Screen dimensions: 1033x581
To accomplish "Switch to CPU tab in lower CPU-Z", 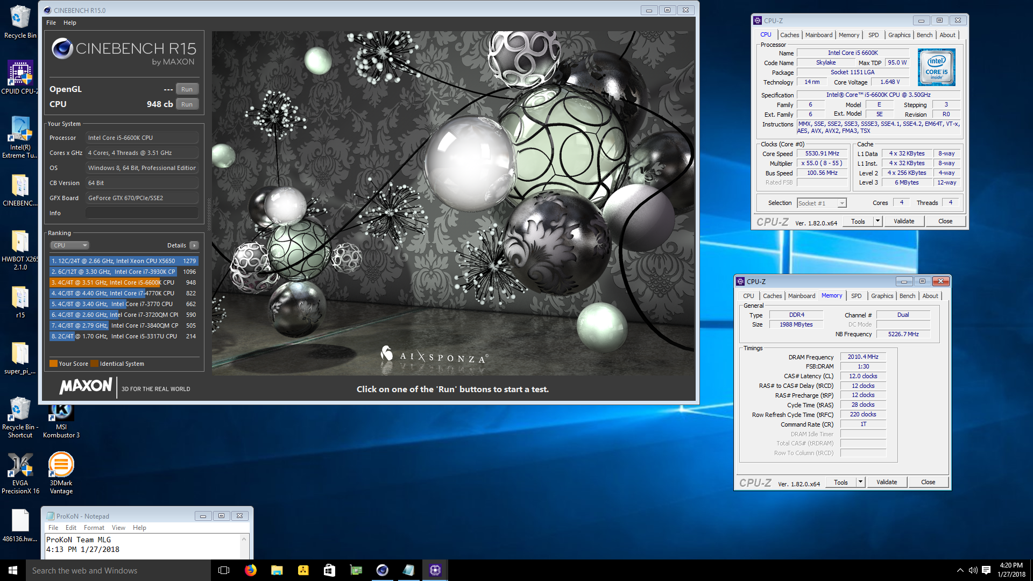I will click(x=748, y=296).
